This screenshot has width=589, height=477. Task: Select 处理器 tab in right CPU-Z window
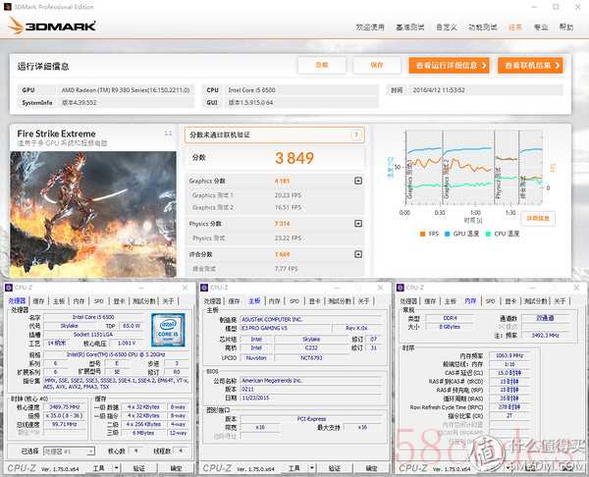[408, 301]
